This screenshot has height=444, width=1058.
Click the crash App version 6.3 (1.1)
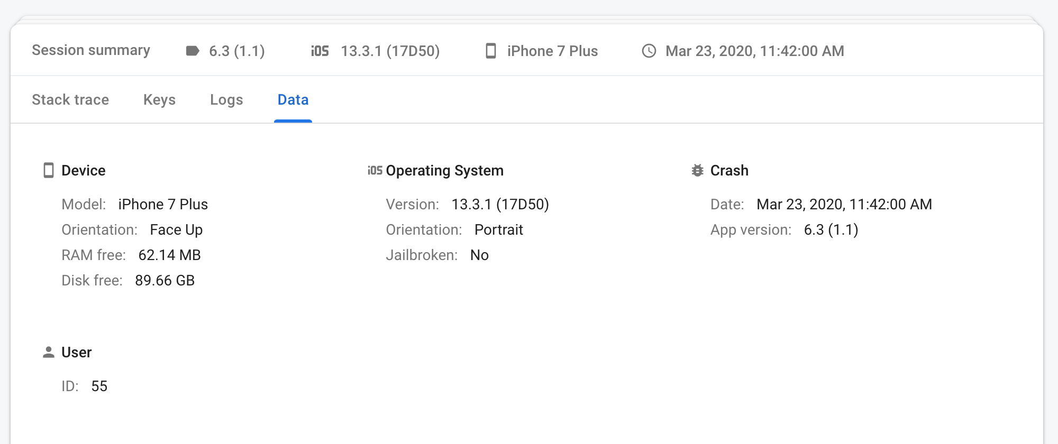[x=831, y=229]
